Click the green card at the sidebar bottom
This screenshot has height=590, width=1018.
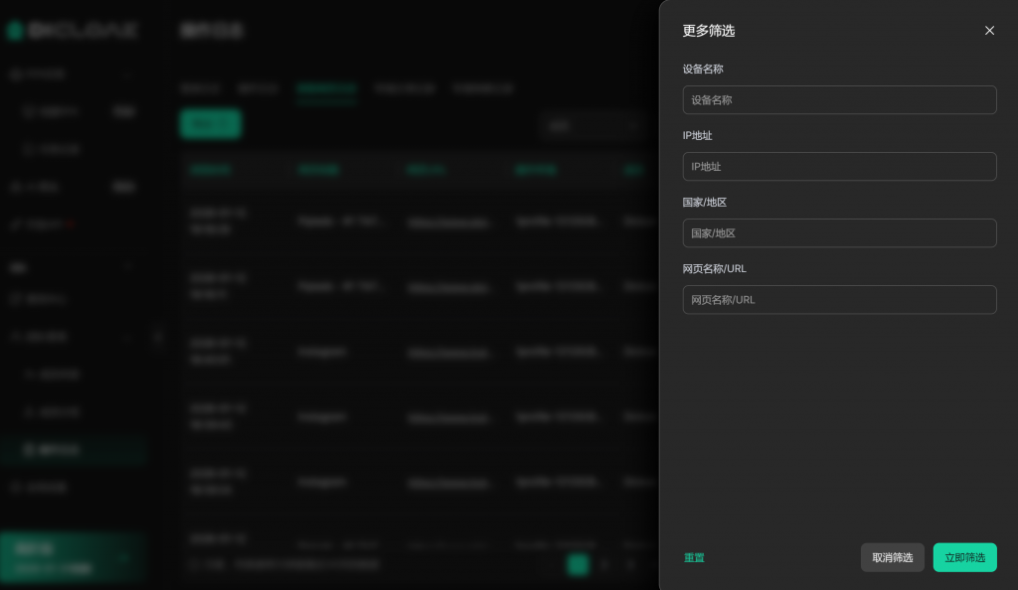coord(73,557)
